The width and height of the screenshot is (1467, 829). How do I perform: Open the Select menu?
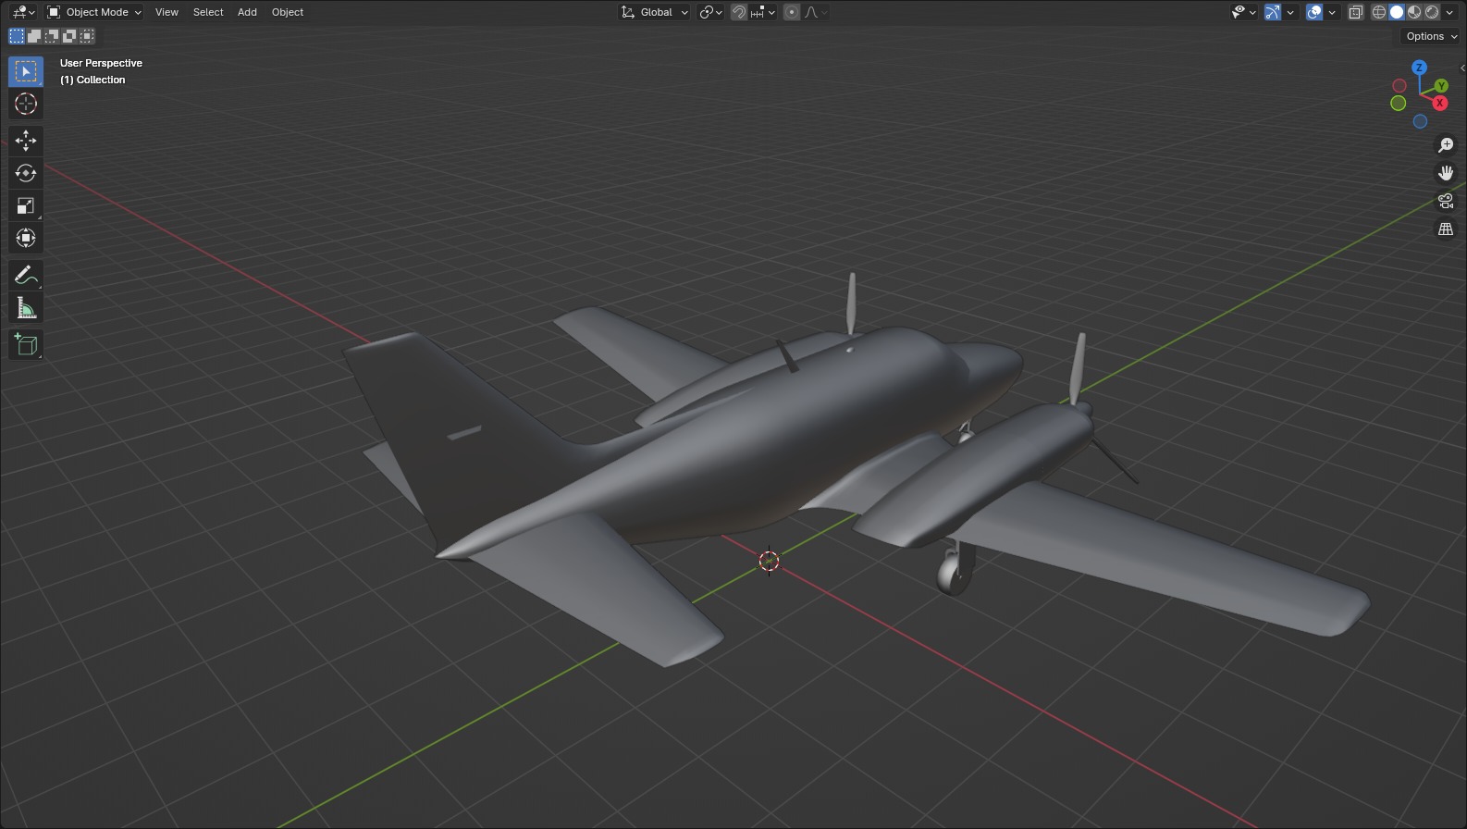tap(208, 12)
